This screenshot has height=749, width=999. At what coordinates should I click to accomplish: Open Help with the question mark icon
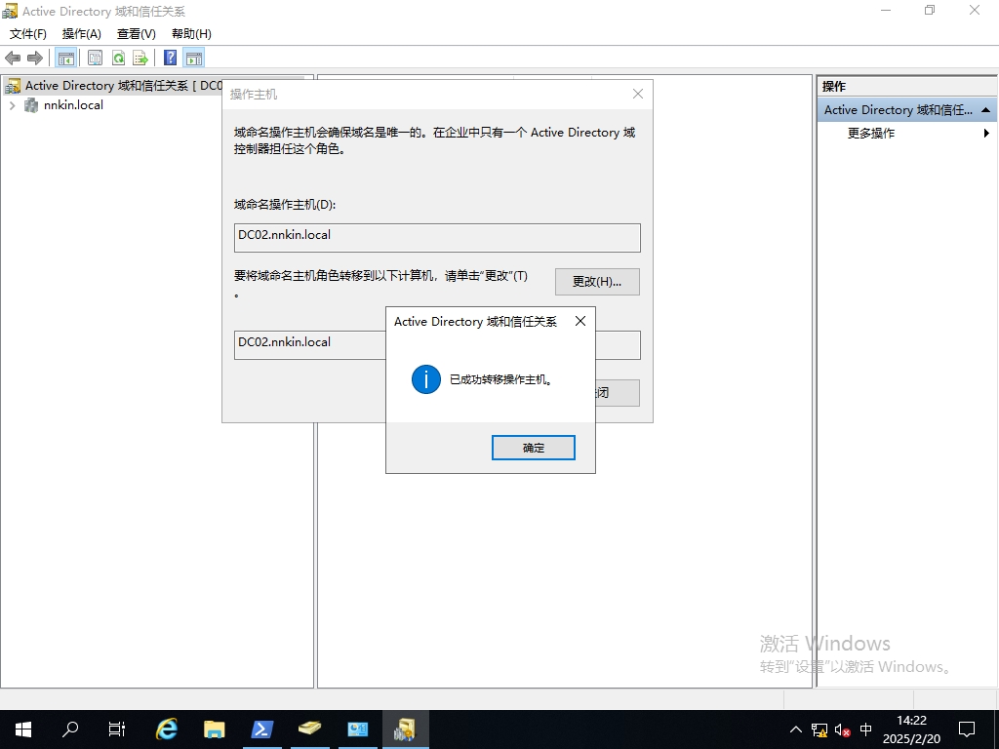[x=170, y=58]
